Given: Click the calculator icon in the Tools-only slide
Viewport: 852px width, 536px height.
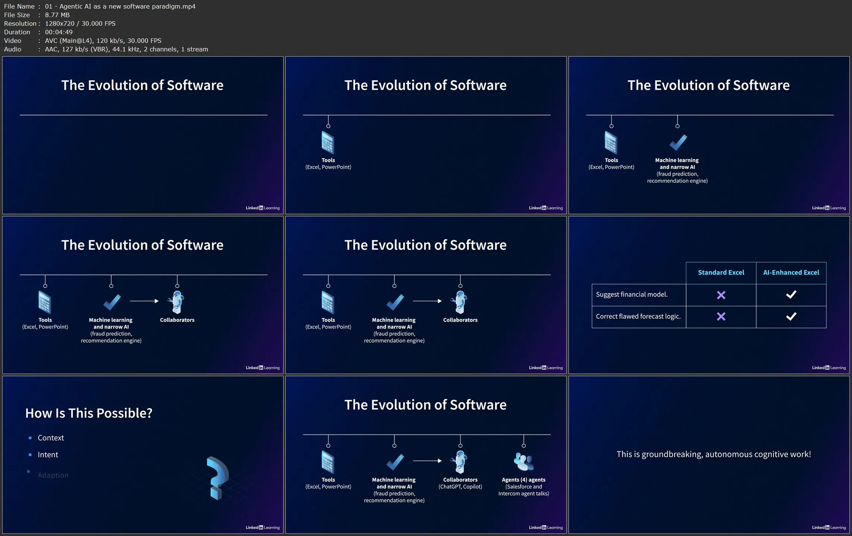Looking at the screenshot, I should [328, 143].
